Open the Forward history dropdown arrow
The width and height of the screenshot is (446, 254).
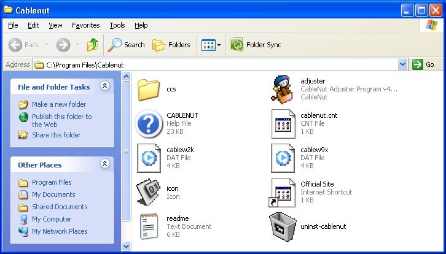(77, 45)
